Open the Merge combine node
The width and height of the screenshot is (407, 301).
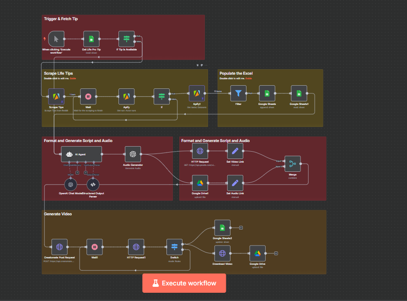pos(293,164)
